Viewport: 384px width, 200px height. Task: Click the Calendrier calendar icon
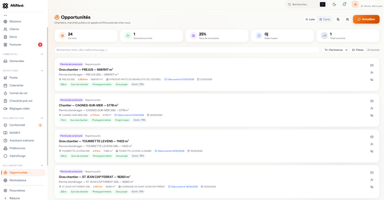click(x=5, y=86)
